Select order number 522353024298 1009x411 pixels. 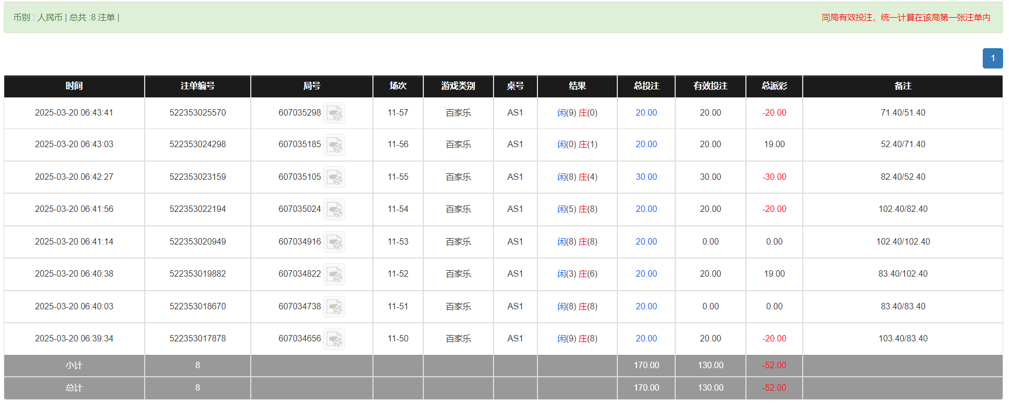click(x=198, y=144)
